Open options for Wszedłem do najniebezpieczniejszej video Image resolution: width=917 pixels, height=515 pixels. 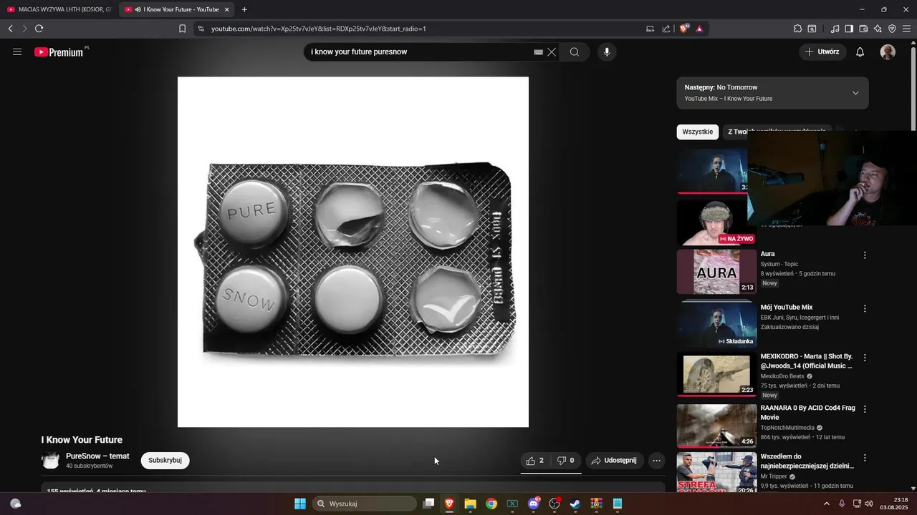(865, 458)
